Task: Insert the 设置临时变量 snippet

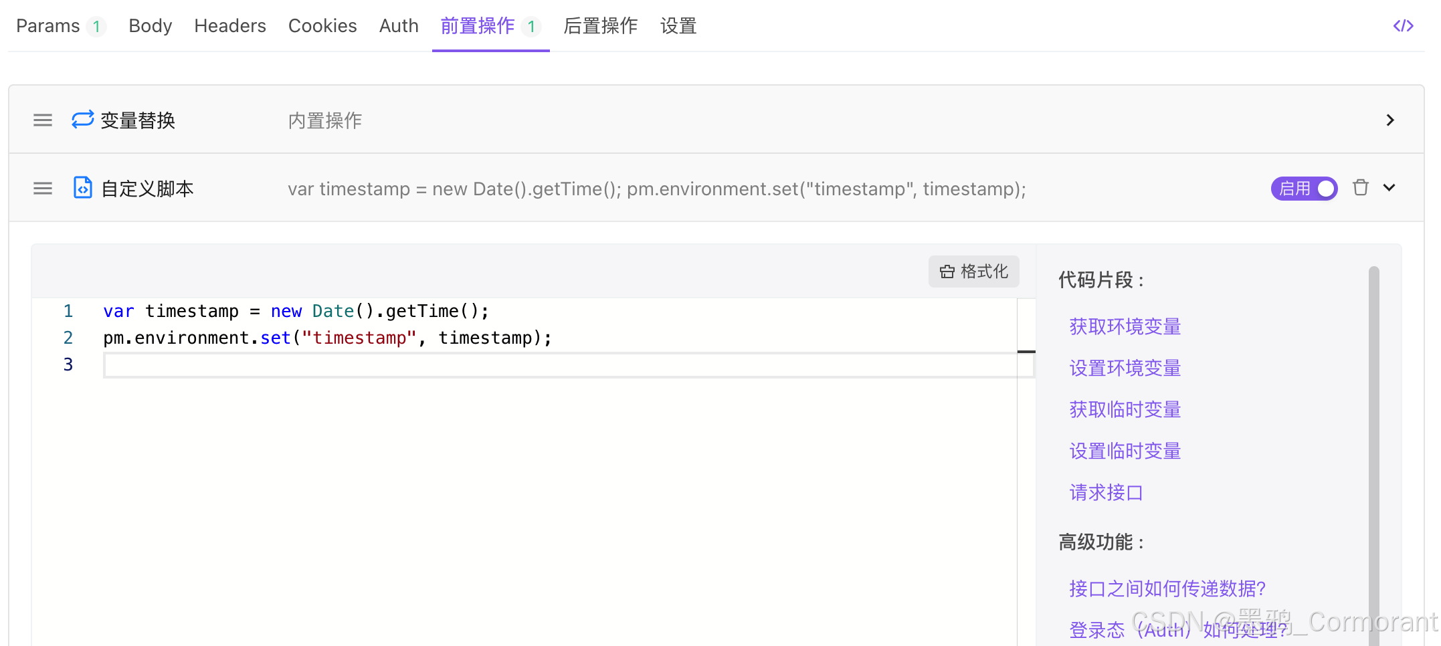Action: coord(1125,451)
